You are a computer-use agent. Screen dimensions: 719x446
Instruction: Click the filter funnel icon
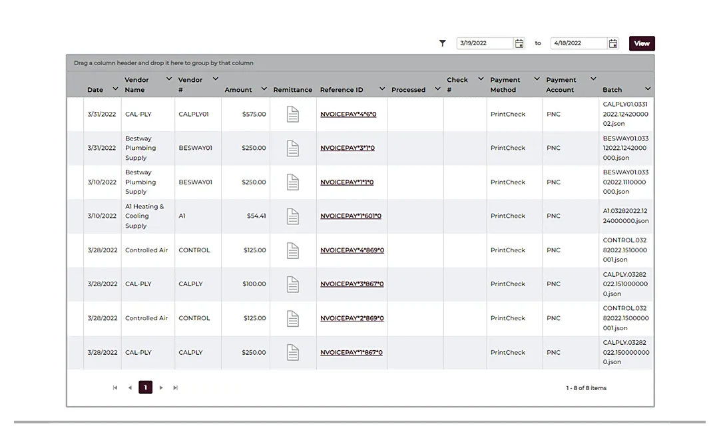(442, 43)
